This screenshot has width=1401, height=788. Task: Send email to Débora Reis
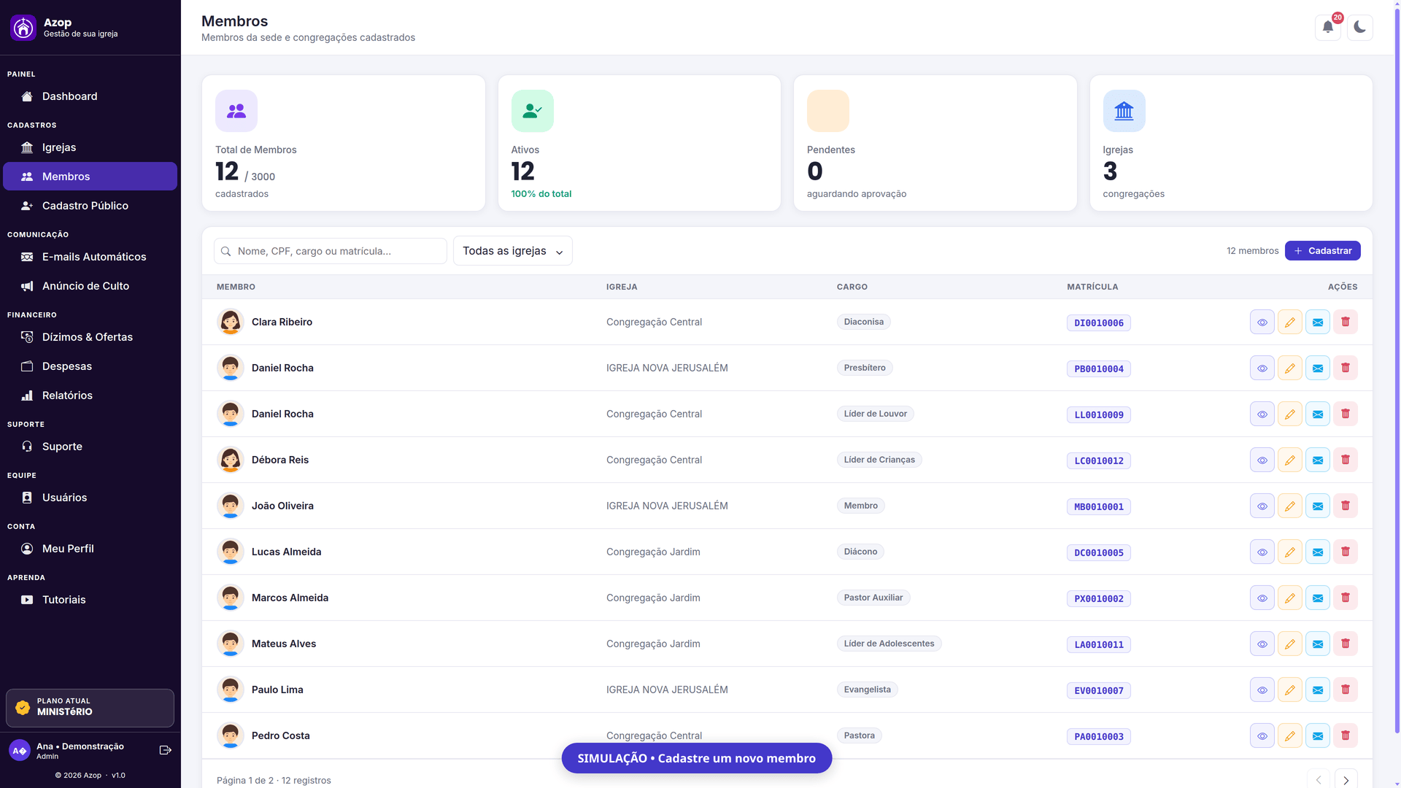[x=1318, y=460]
